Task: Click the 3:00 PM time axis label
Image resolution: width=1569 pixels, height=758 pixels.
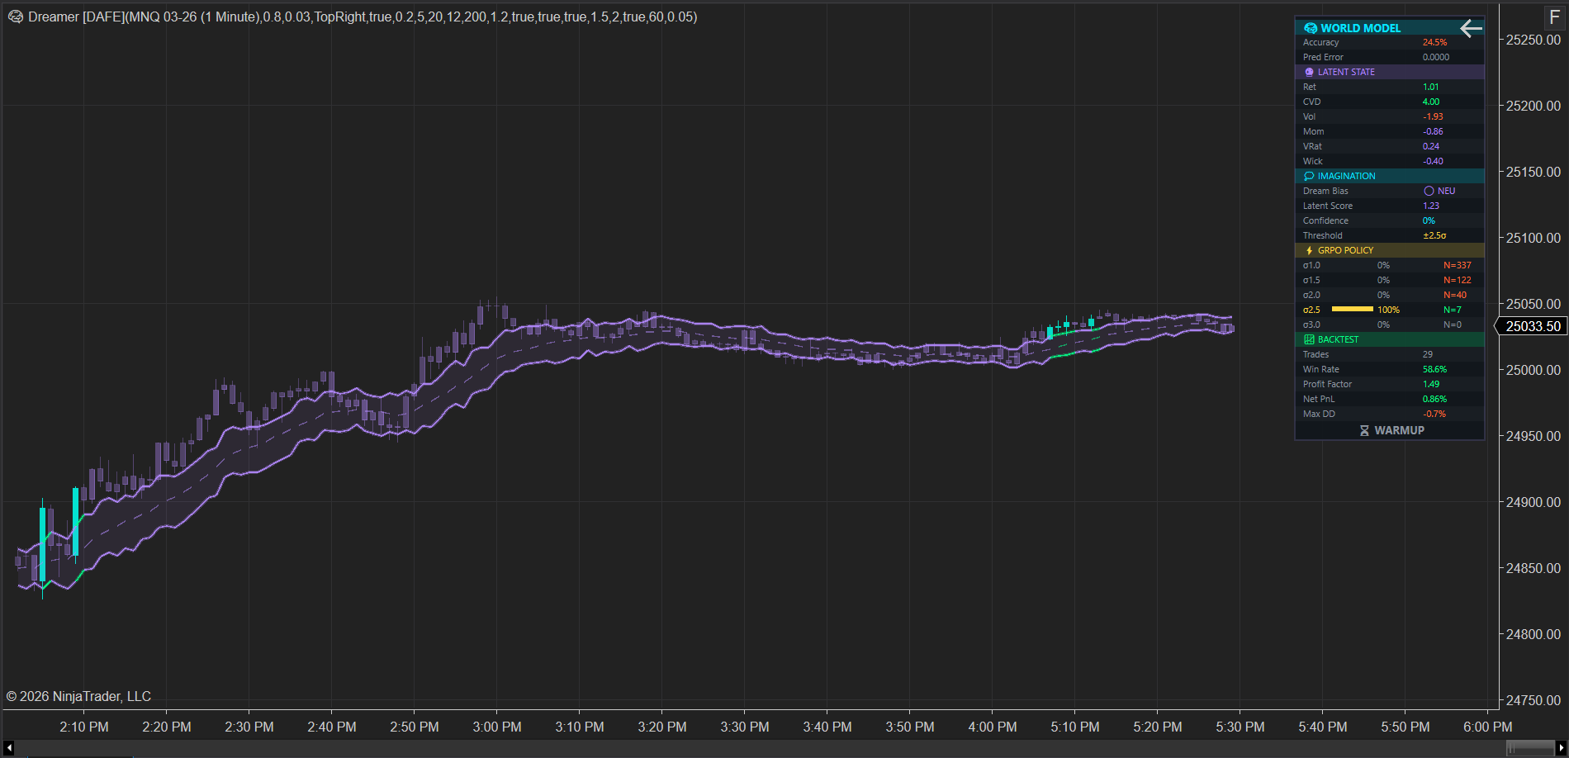Action: pyautogui.click(x=497, y=727)
